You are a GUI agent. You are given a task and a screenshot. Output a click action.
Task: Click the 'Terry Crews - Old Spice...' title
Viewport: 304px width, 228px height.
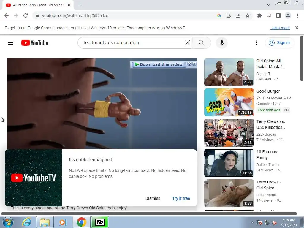pos(269,185)
